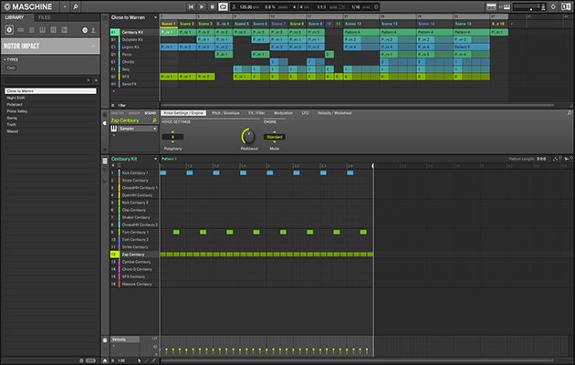Click the pattern editor grid view icon
This screenshot has height=365, width=575.
[x=105, y=159]
